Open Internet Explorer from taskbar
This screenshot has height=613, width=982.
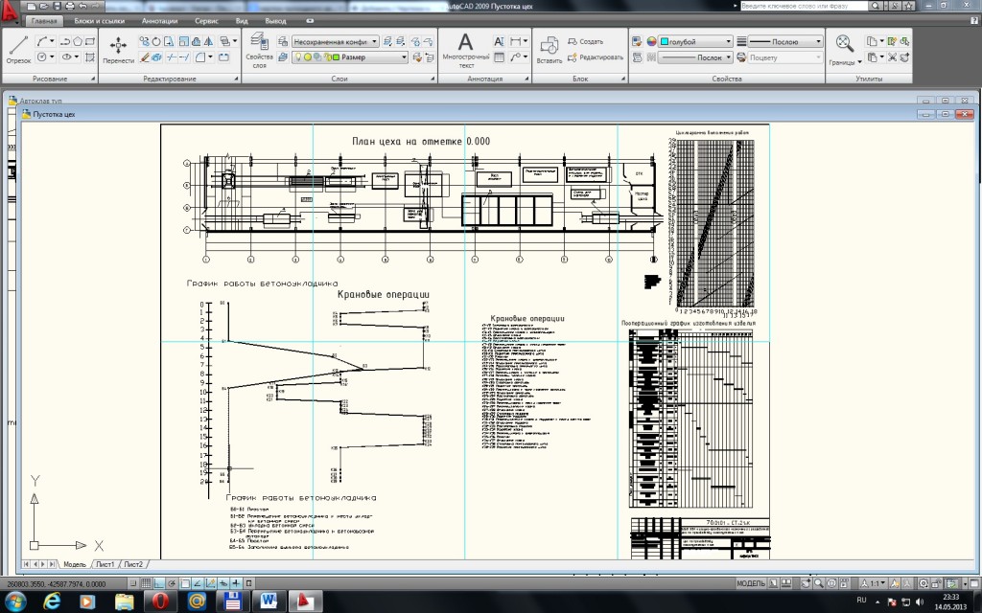[x=52, y=602]
